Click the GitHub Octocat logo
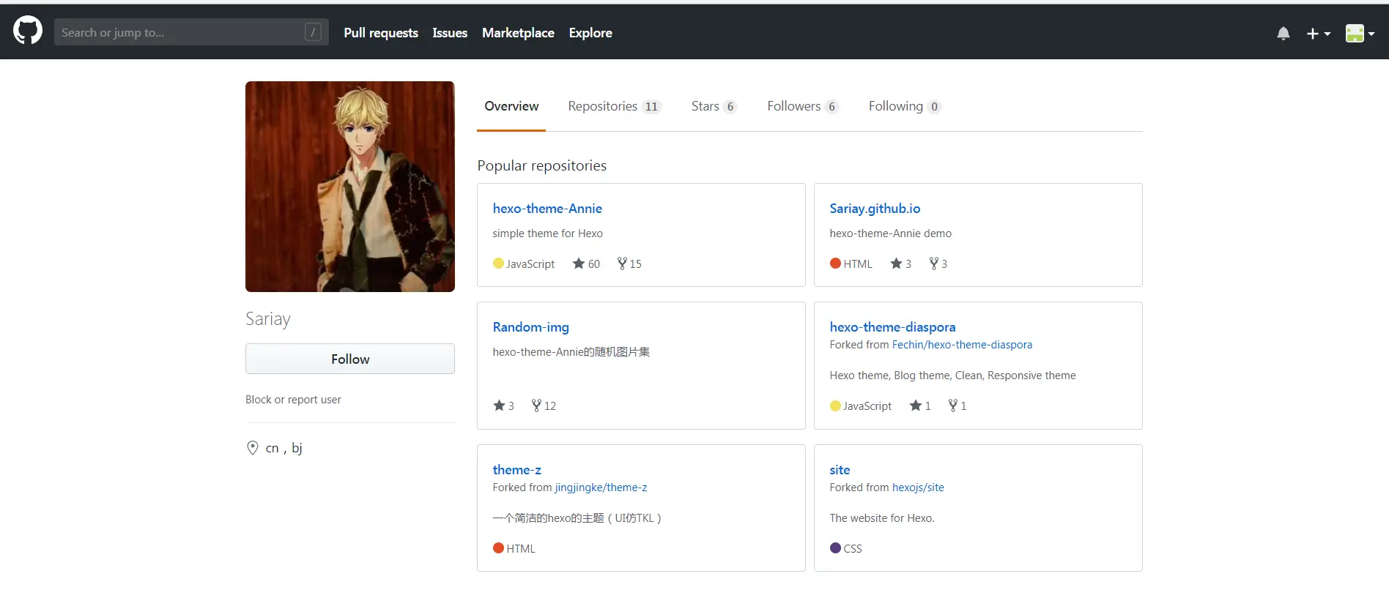Viewport: 1389px width, 609px height. pos(28,31)
